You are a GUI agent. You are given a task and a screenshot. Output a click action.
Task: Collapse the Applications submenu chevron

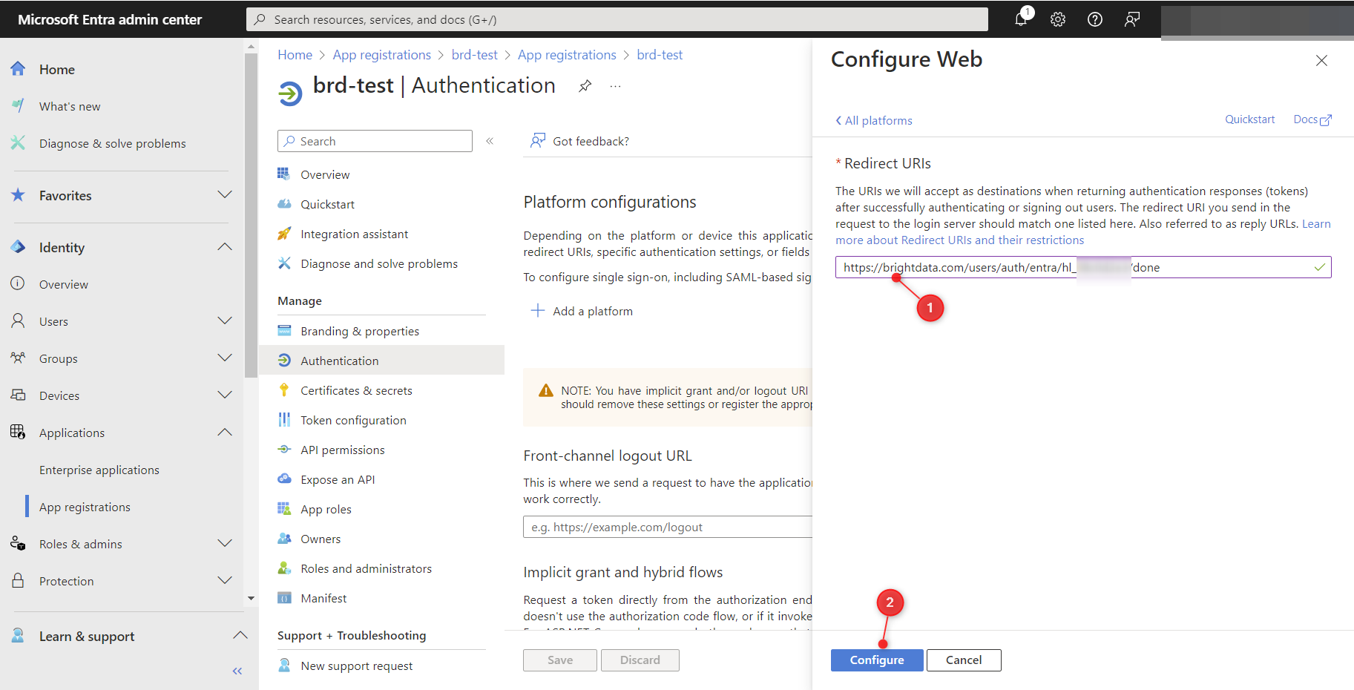pyautogui.click(x=225, y=433)
